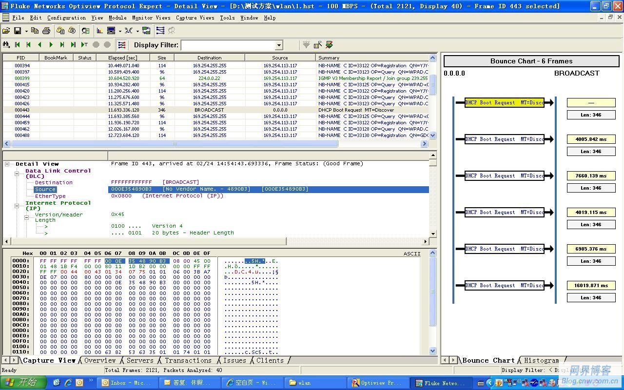The width and height of the screenshot is (624, 390).
Task: Click the edit filter table icon
Action: [x=318, y=45]
